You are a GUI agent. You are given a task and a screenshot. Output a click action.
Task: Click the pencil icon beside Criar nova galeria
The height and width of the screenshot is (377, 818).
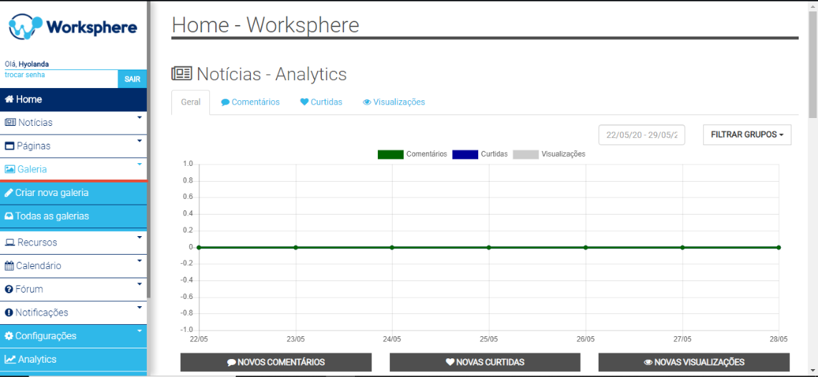(9, 192)
